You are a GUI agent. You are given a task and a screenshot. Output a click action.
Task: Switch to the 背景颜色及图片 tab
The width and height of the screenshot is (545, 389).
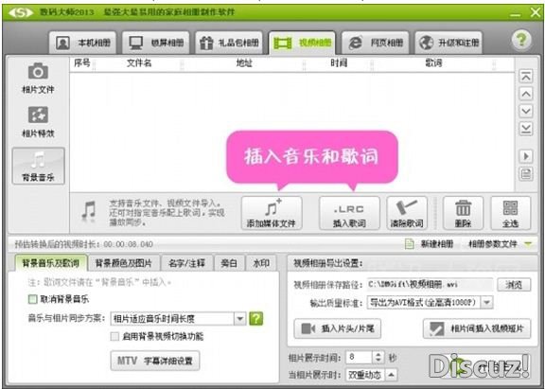[124, 263]
